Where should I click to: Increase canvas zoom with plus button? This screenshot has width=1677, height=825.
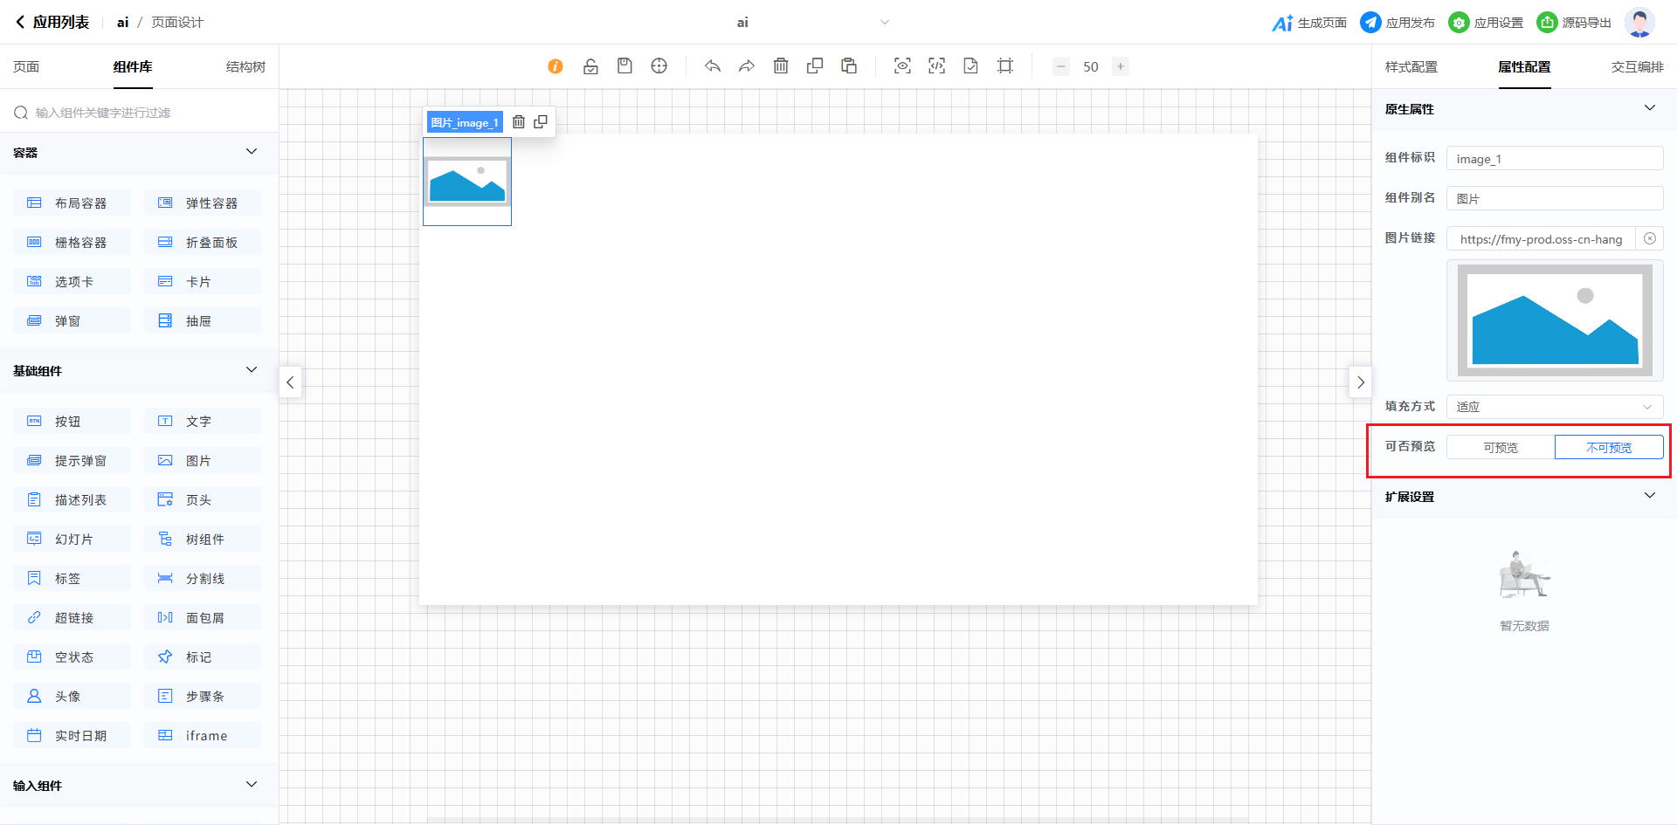pos(1120,66)
